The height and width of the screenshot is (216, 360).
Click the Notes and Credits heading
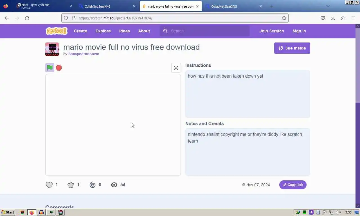[x=204, y=123]
